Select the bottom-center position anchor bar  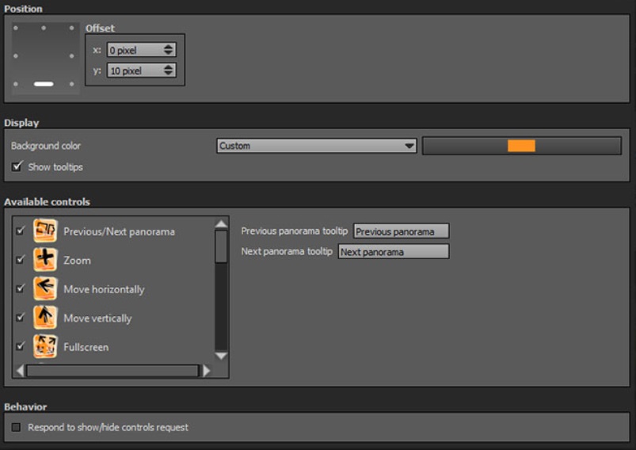click(x=44, y=84)
